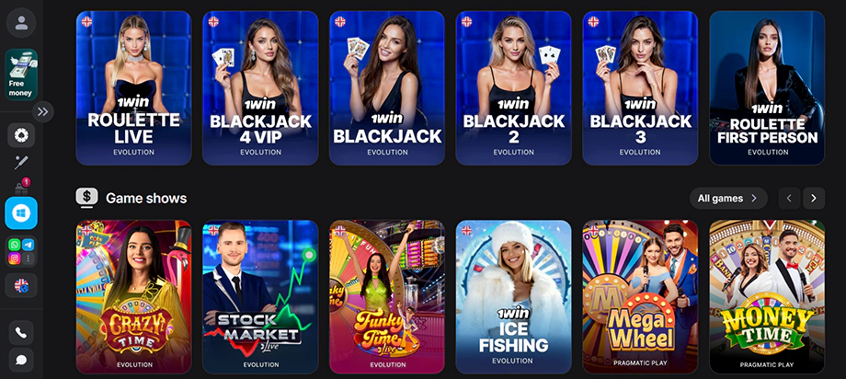Open the user profile icon
846x379 pixels.
coord(21,23)
